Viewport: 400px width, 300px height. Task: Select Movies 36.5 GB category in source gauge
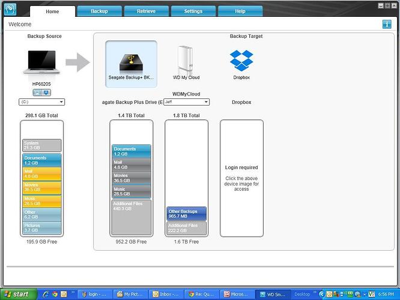click(42, 188)
